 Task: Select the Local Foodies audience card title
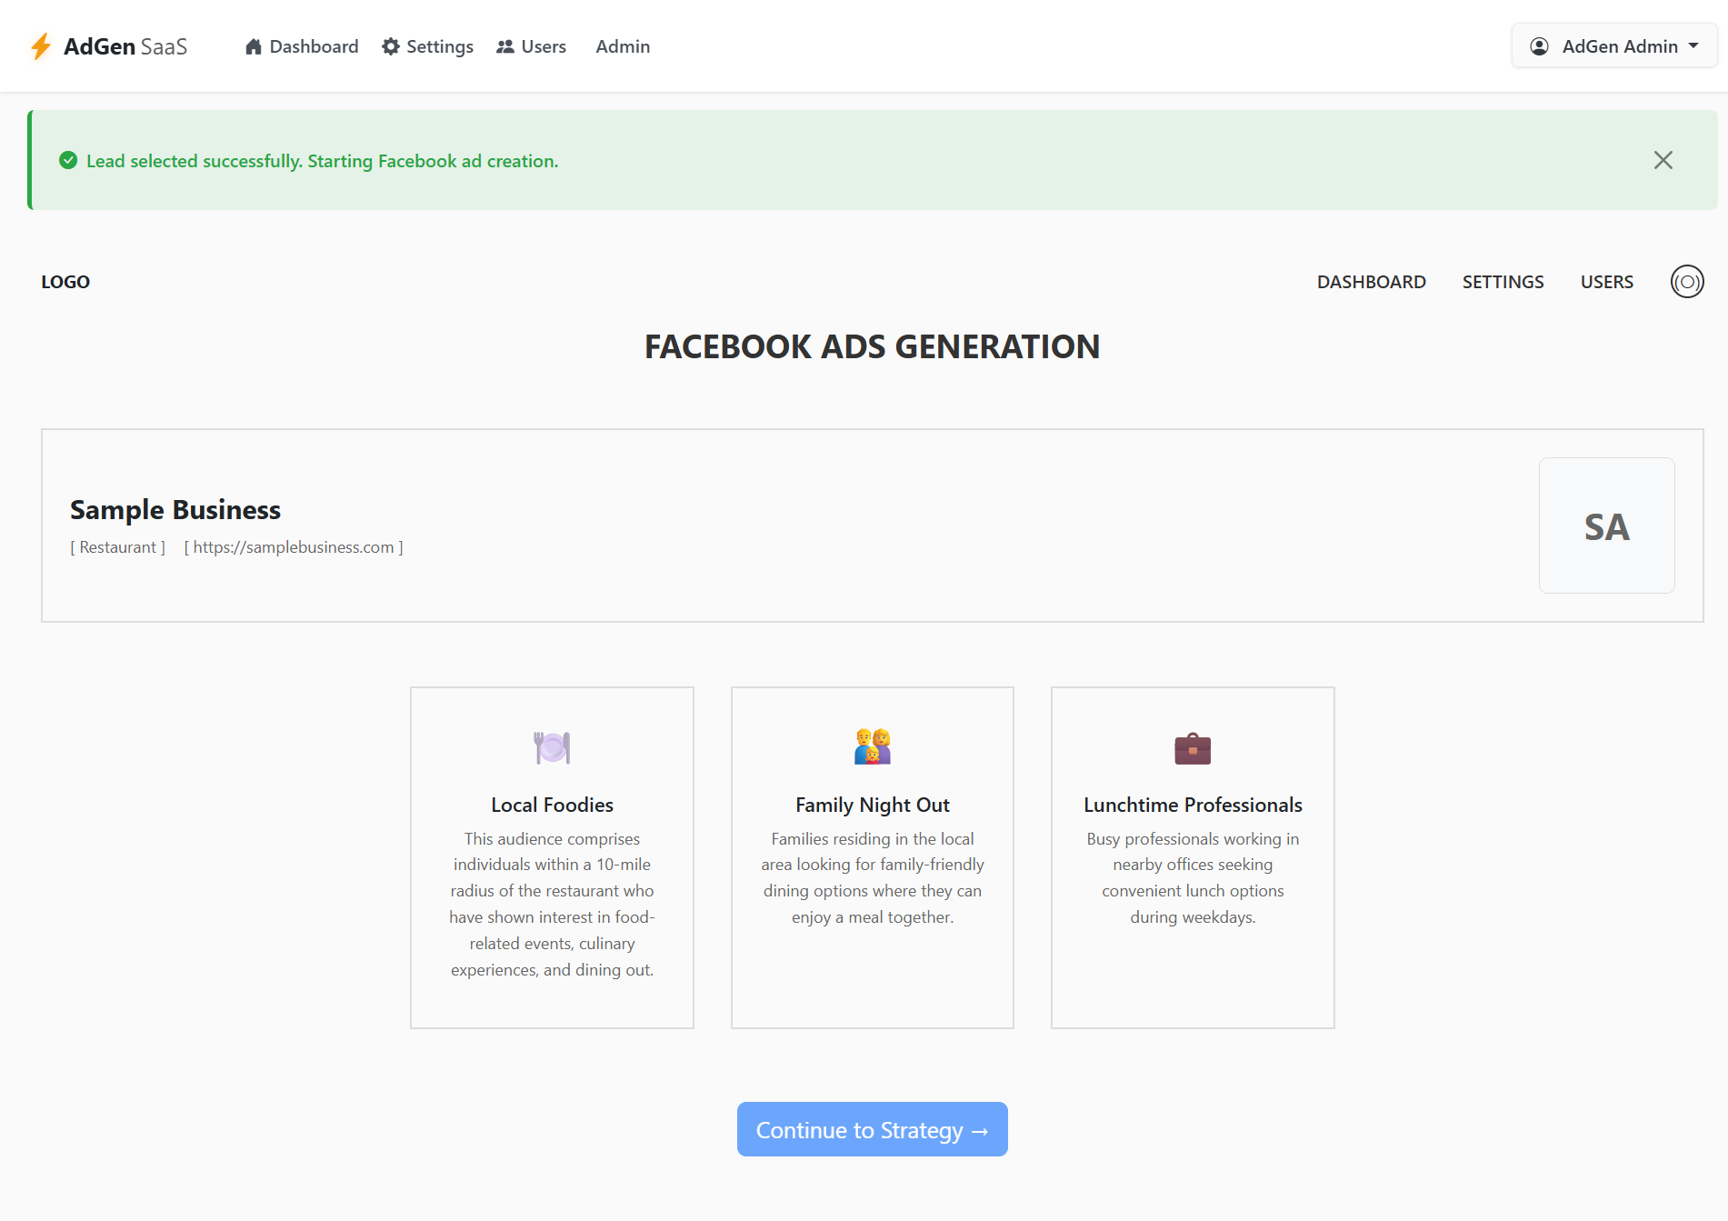pyautogui.click(x=552, y=805)
